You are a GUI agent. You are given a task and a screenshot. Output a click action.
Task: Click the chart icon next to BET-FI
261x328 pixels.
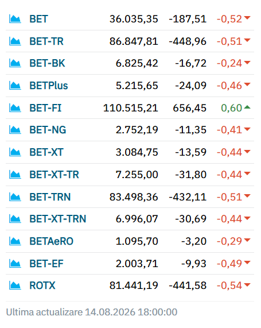pyautogui.click(x=15, y=108)
